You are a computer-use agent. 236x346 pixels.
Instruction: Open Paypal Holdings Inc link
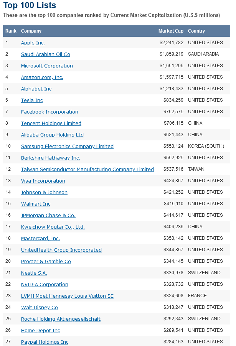pos(45,342)
